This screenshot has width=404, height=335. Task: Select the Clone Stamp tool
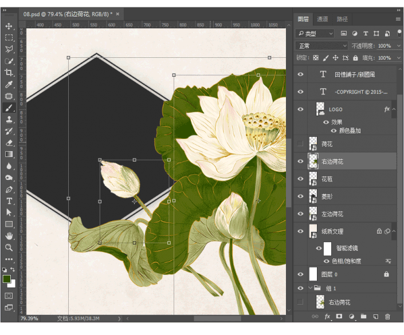(x=9, y=120)
